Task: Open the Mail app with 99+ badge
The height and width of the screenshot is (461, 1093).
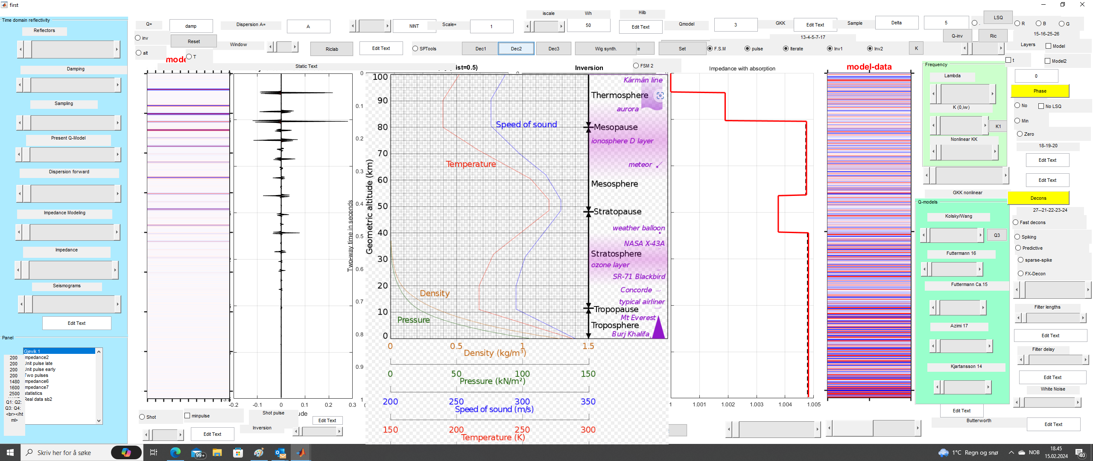Action: 197,452
